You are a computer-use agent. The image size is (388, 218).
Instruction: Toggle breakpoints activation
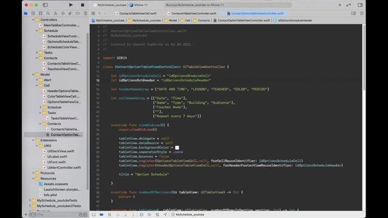101,214
